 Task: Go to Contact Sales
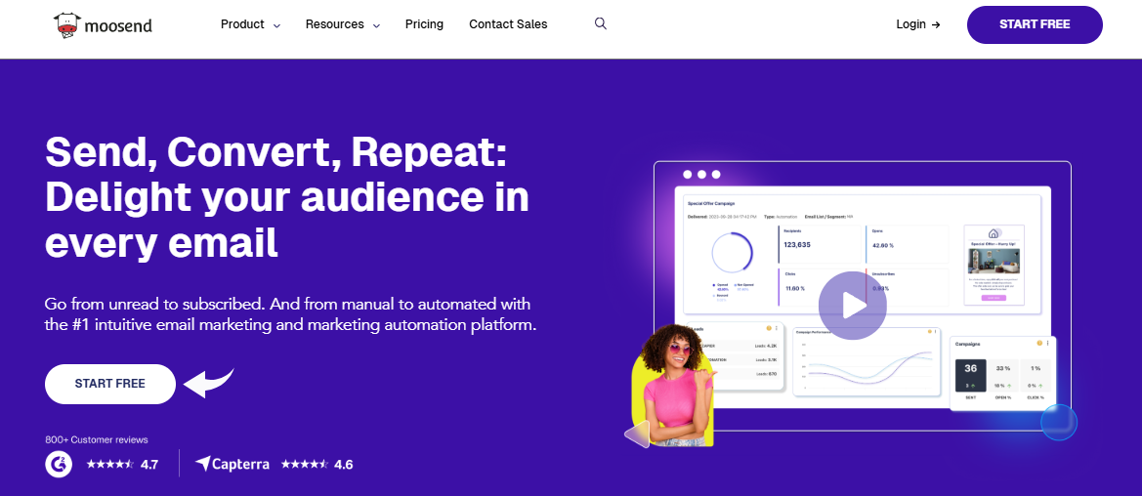(x=508, y=24)
